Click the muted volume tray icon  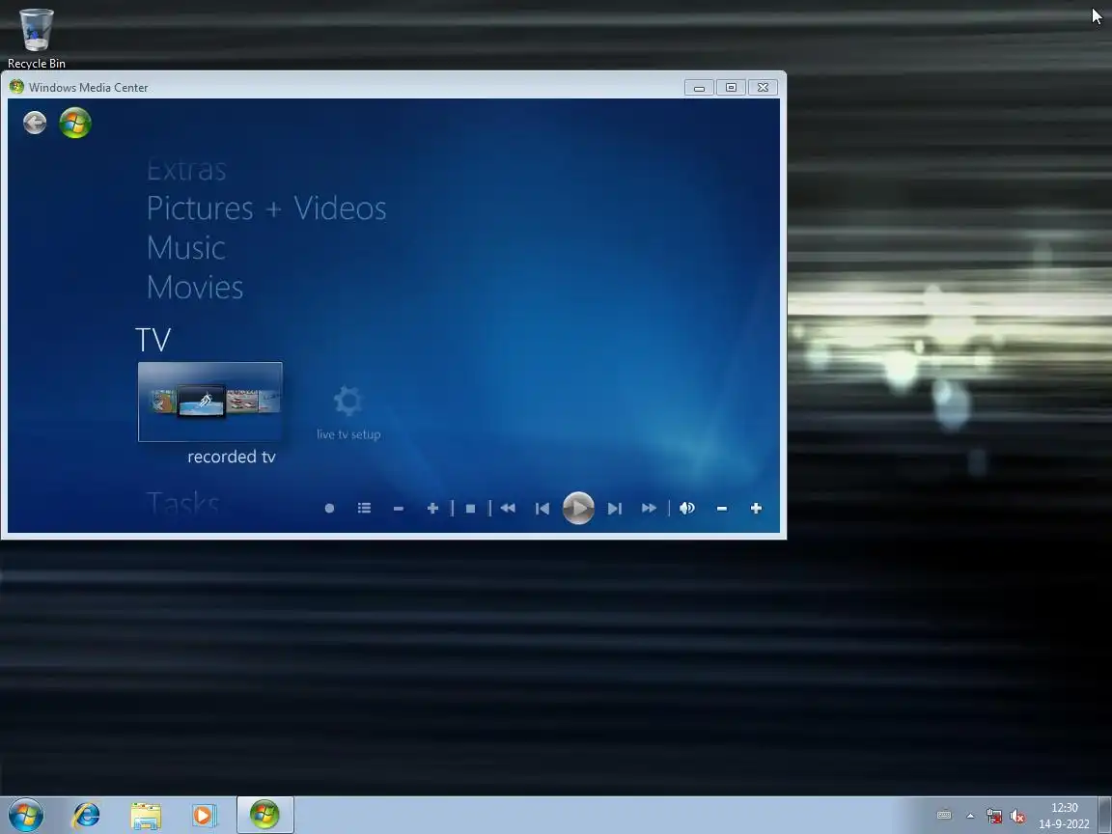tap(1017, 817)
